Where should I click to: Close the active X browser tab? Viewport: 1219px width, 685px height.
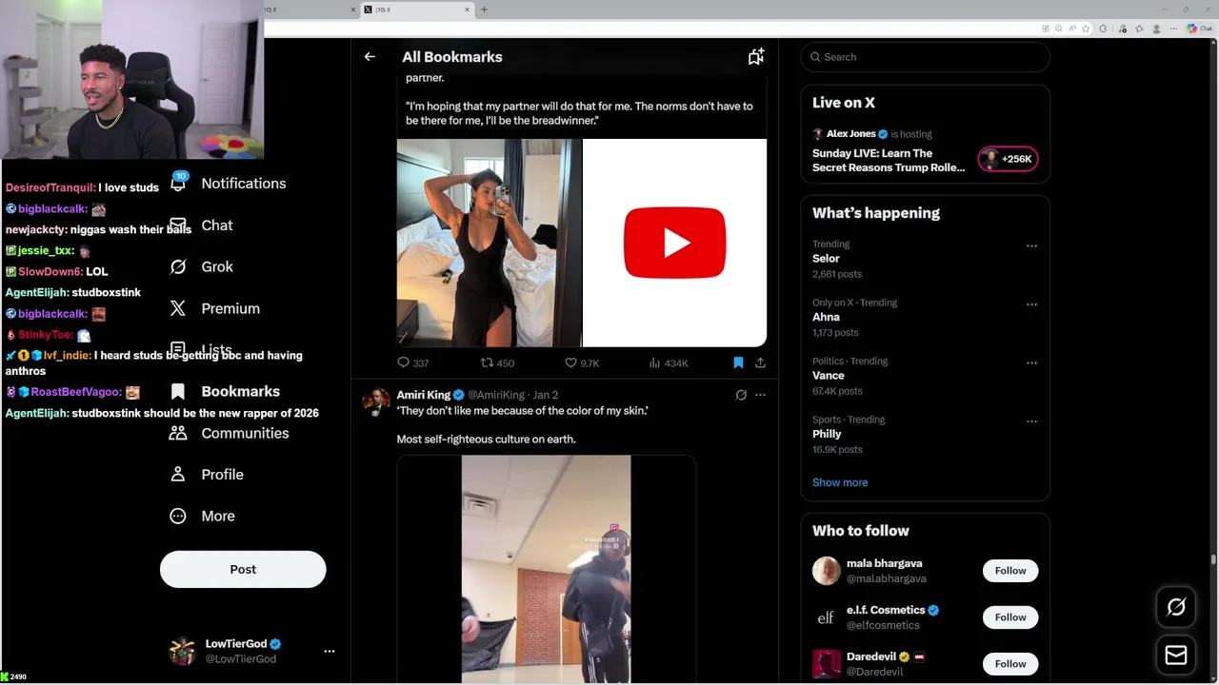pyautogui.click(x=468, y=10)
